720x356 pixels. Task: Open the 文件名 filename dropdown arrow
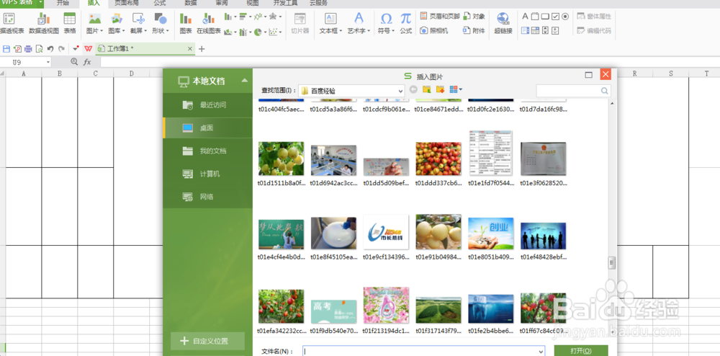click(x=541, y=351)
